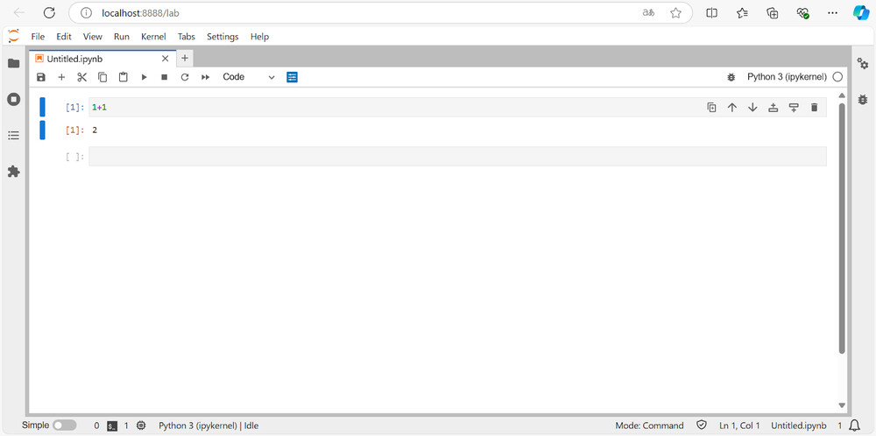This screenshot has width=876, height=436.
Task: Click the kernel chip icon in status bar
Action: [141, 425]
